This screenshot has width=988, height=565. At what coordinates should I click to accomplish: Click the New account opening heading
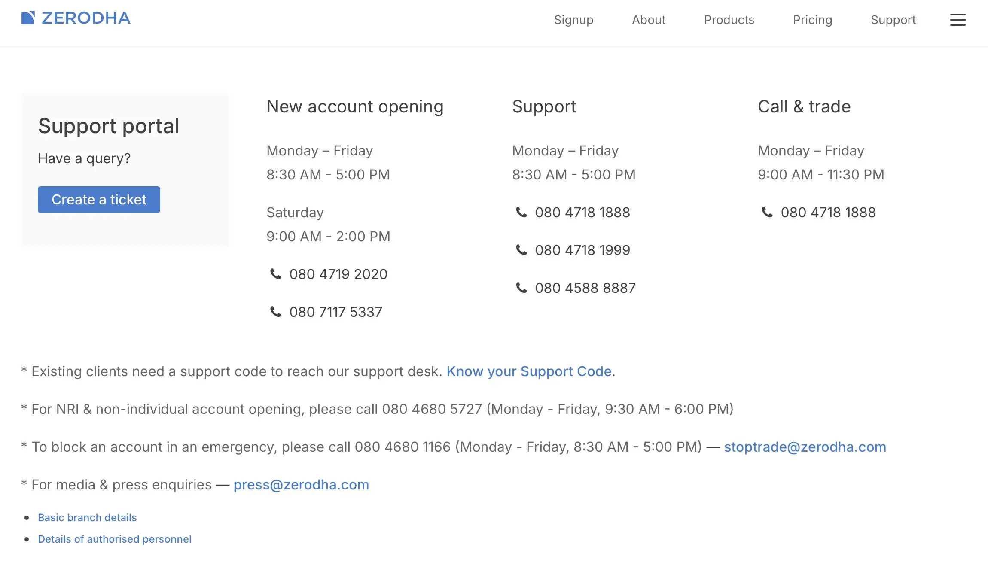click(x=355, y=107)
